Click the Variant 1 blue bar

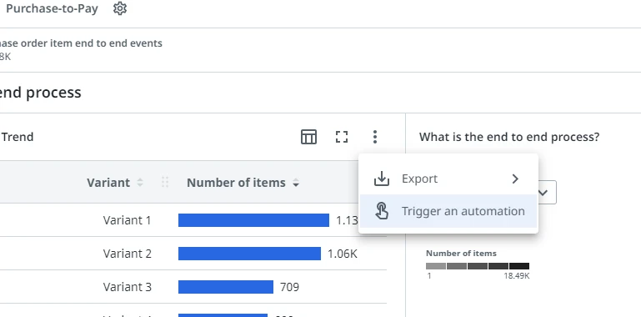(x=253, y=220)
